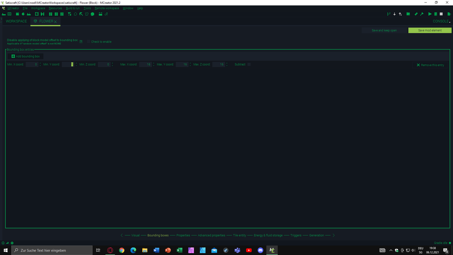Open the Help menu
The height and width of the screenshot is (255, 453).
click(x=140, y=8)
